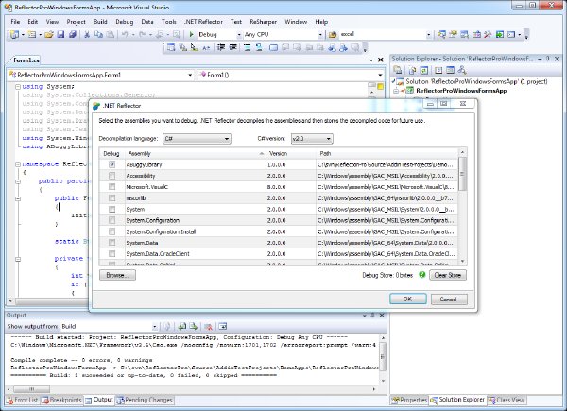Click the excel find combo box

point(386,34)
